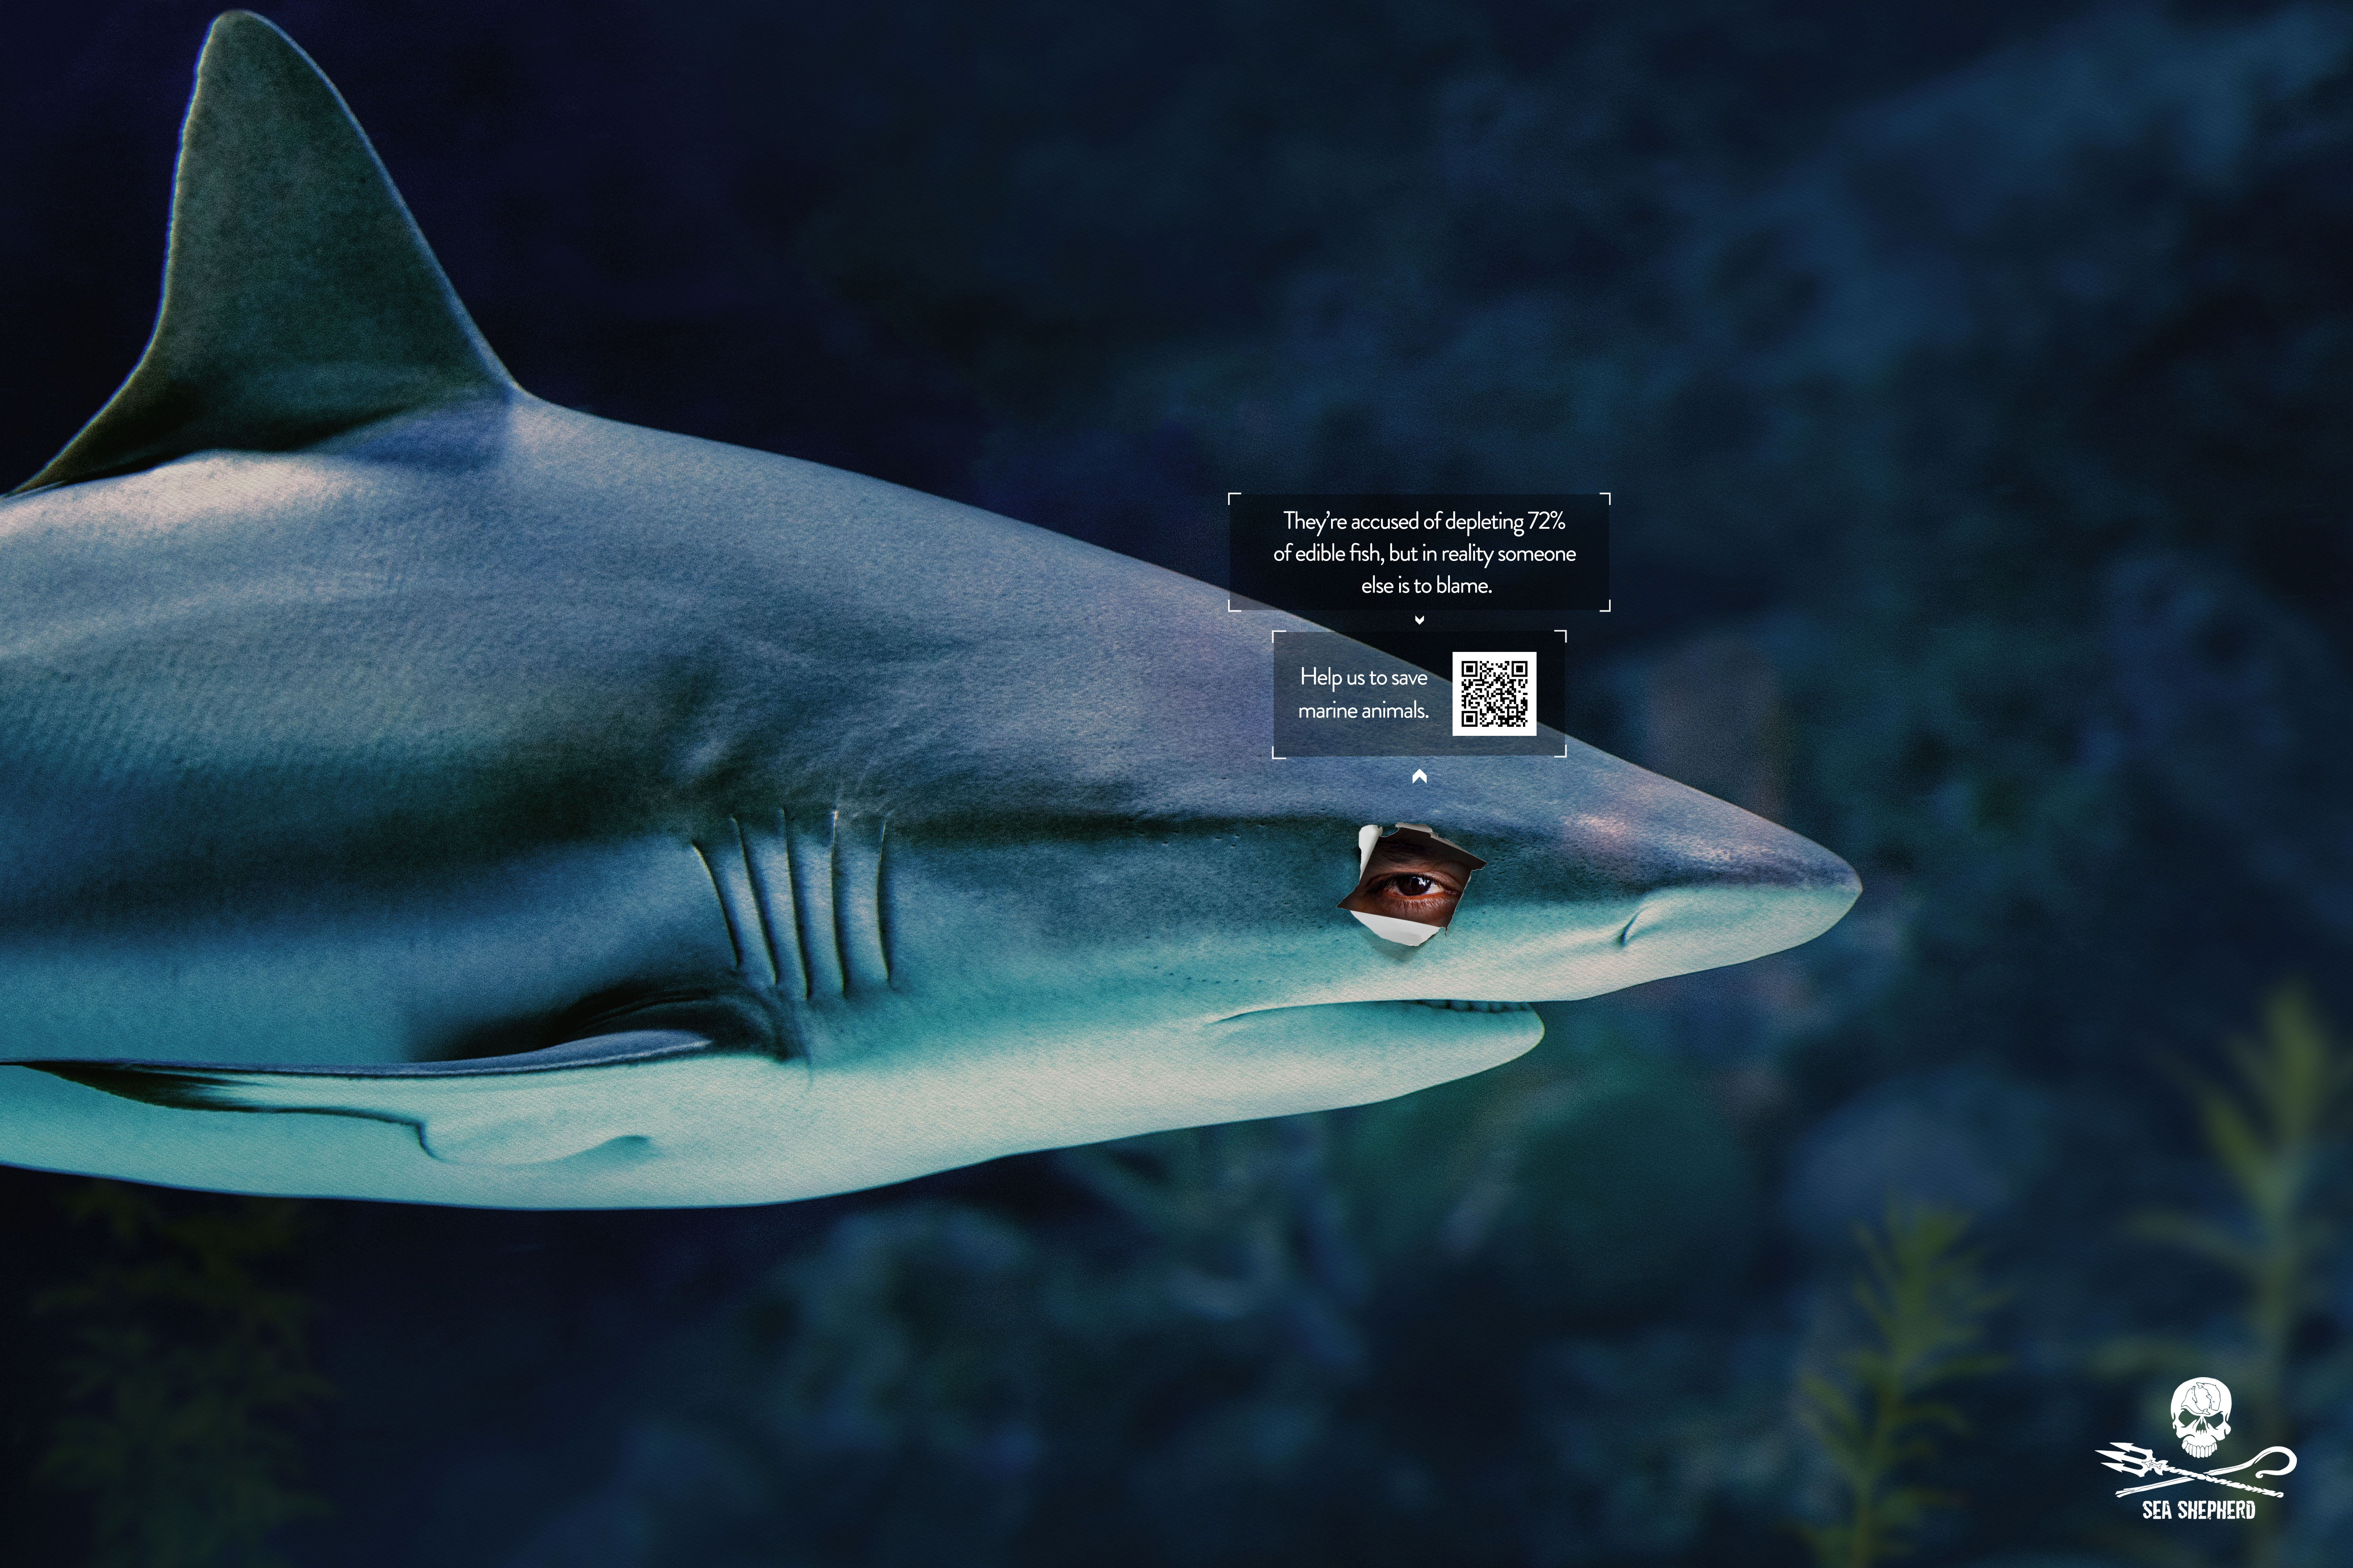Click the "They're accused of depleting 72%" caption
The width and height of the screenshot is (2353, 1568).
[1424, 521]
